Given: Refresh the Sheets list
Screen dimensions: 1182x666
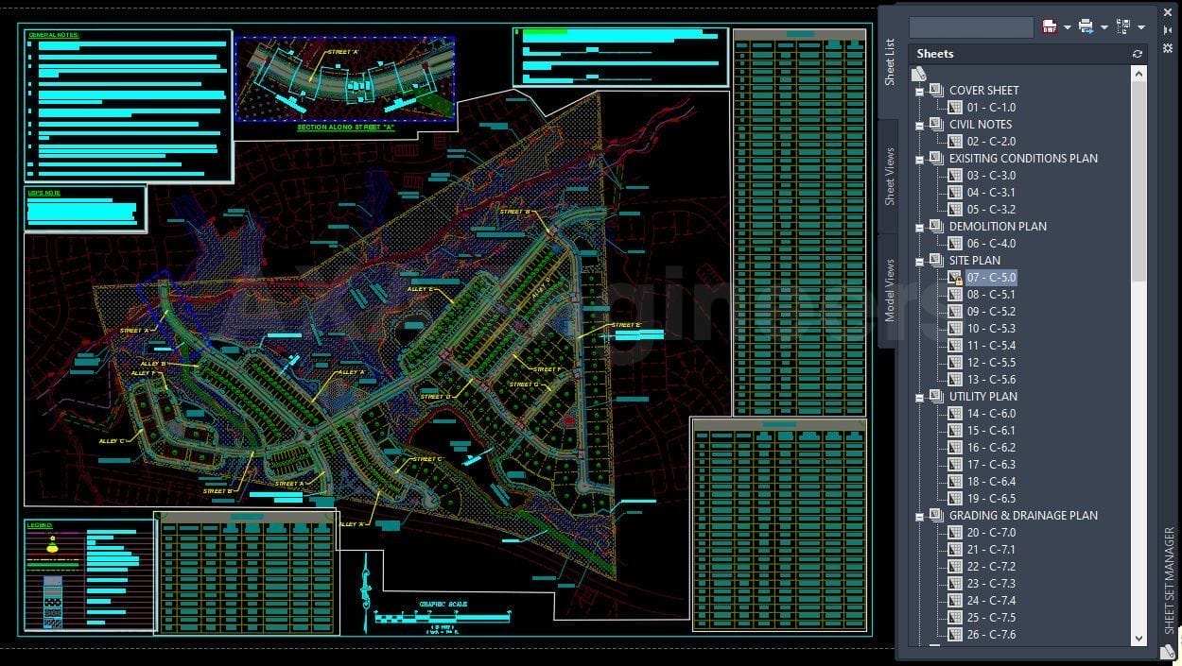Looking at the screenshot, I should point(1138,54).
